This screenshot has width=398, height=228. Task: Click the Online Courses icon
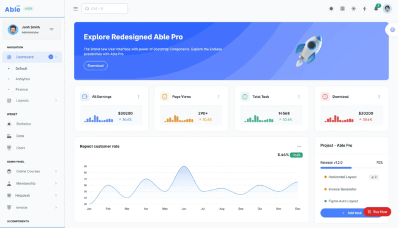coord(9,172)
